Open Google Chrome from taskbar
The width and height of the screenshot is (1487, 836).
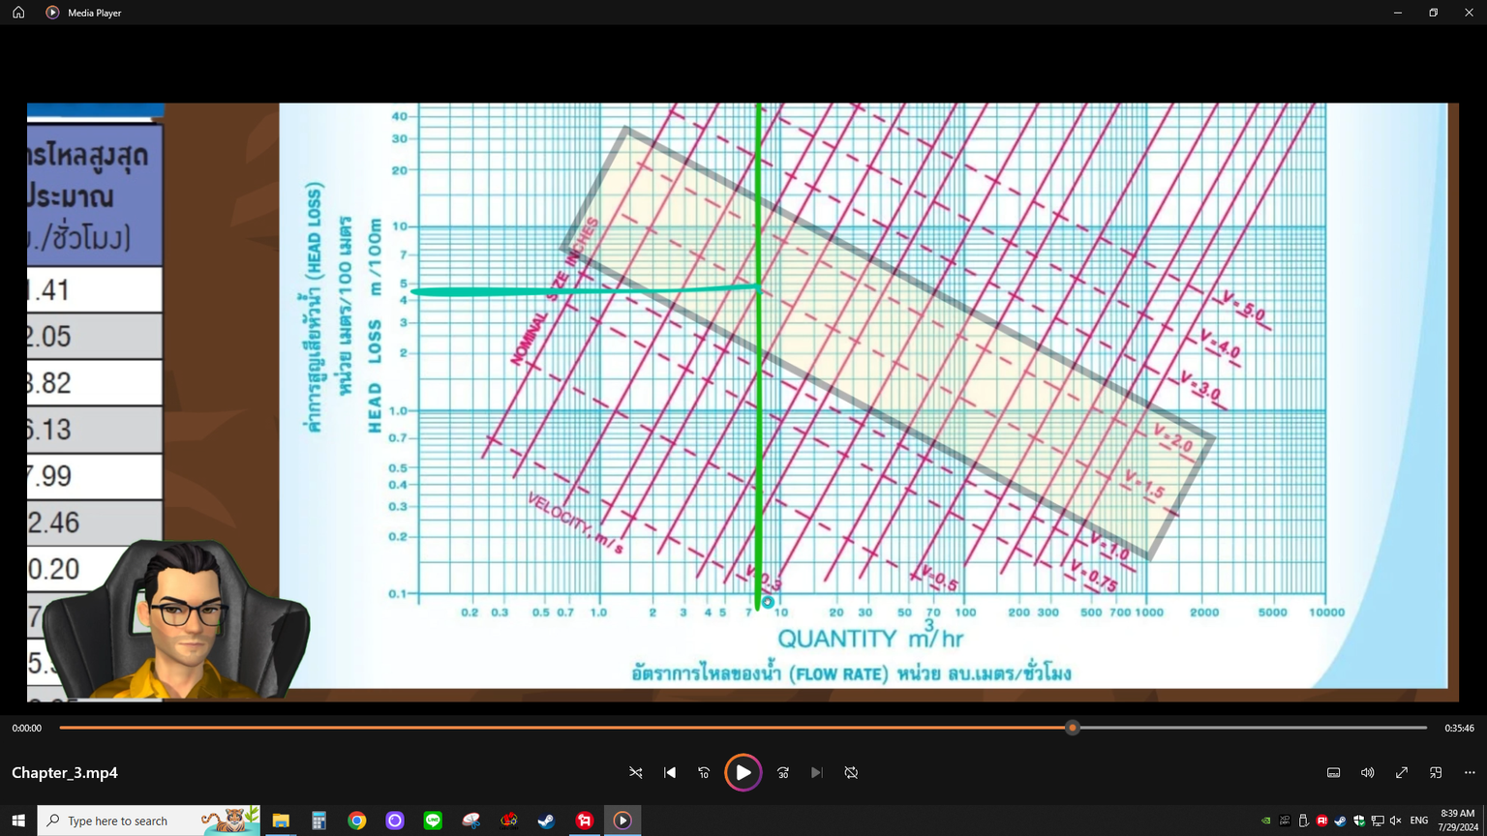[357, 821]
